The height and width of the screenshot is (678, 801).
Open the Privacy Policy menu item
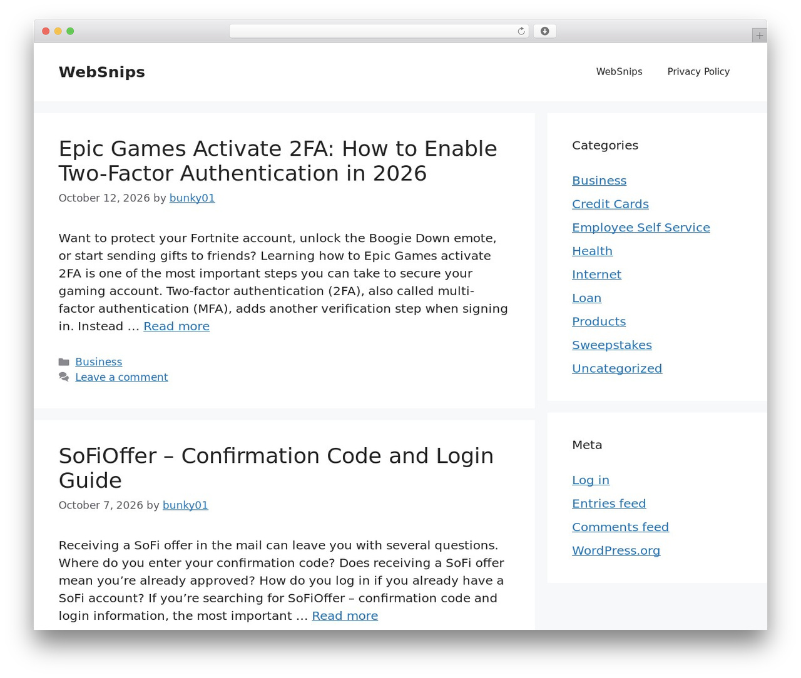pos(698,71)
